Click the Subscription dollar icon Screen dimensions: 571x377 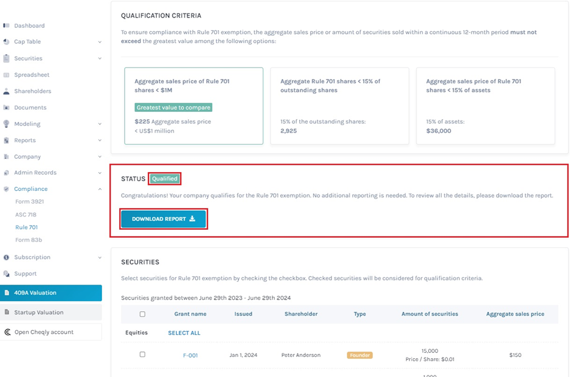(x=6, y=257)
